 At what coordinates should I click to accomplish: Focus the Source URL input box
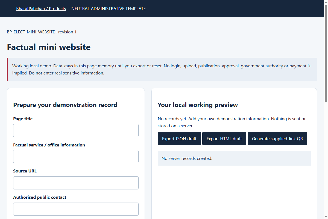coord(76,183)
